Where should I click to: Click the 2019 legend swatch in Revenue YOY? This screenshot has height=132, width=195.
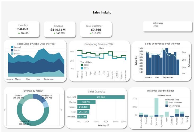[x=82, y=68]
